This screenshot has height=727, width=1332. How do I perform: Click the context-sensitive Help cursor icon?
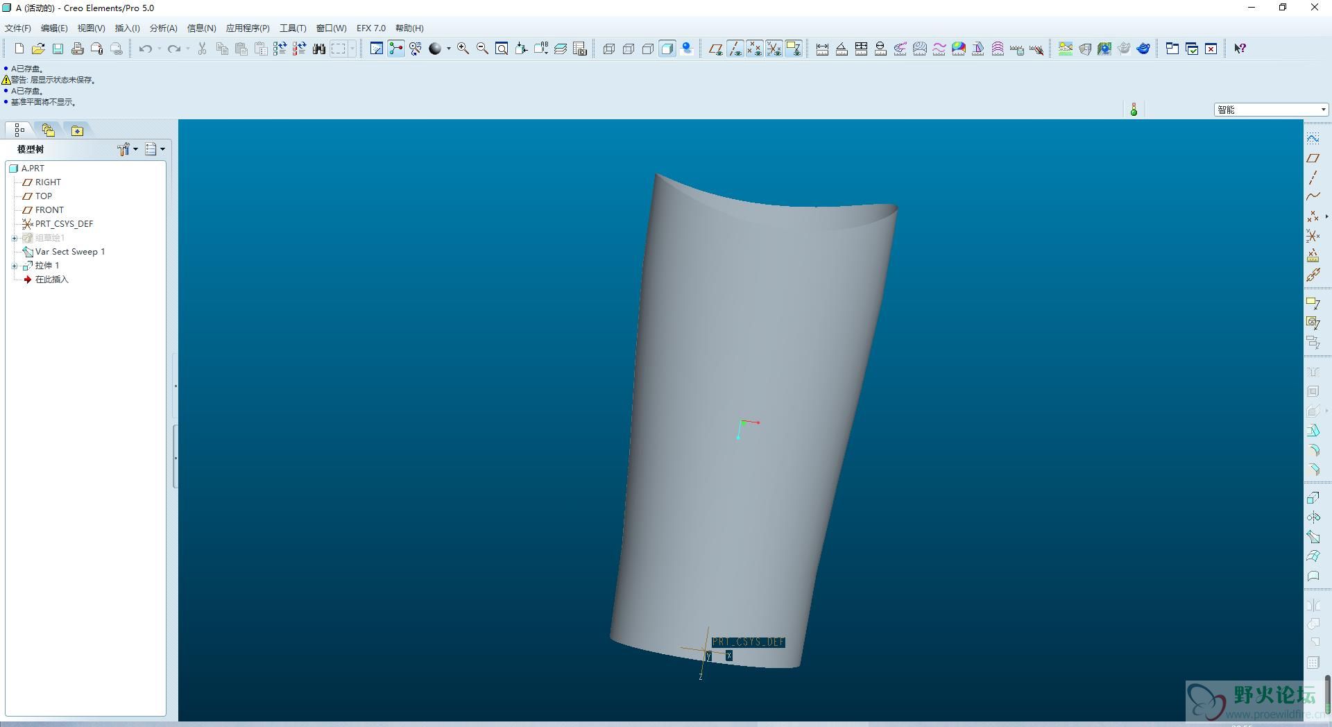pos(1240,49)
